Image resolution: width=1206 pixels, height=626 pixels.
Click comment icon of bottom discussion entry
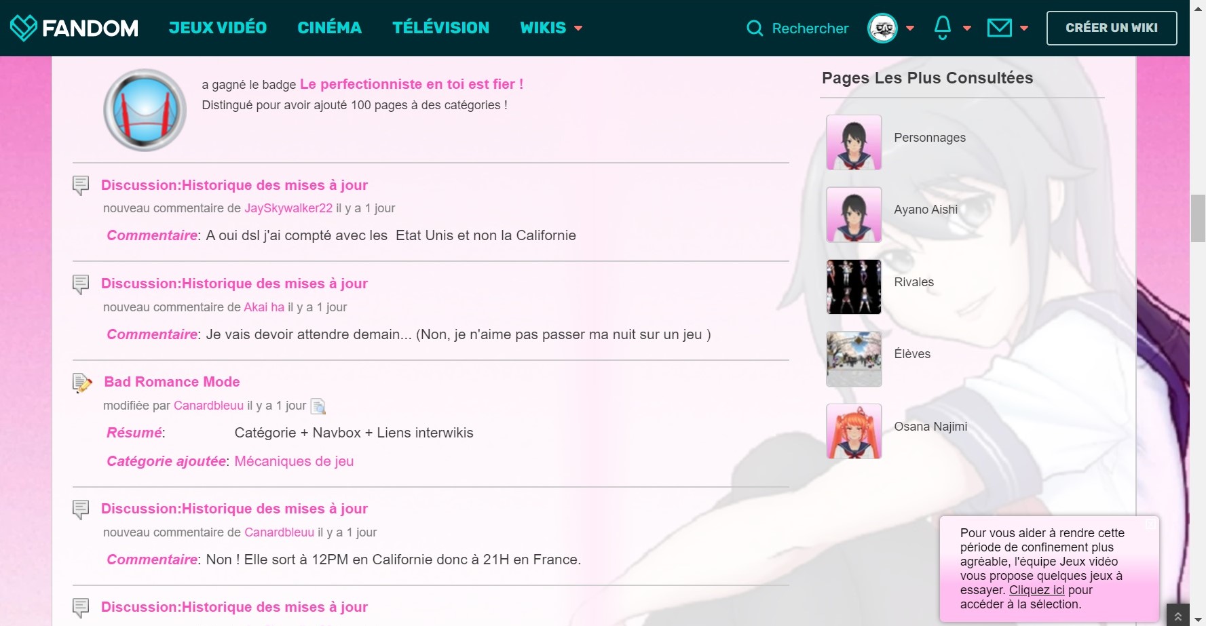point(81,608)
